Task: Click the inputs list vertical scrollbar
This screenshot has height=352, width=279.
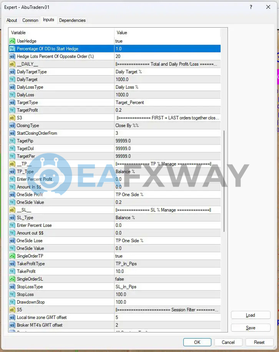Action: click(x=224, y=181)
